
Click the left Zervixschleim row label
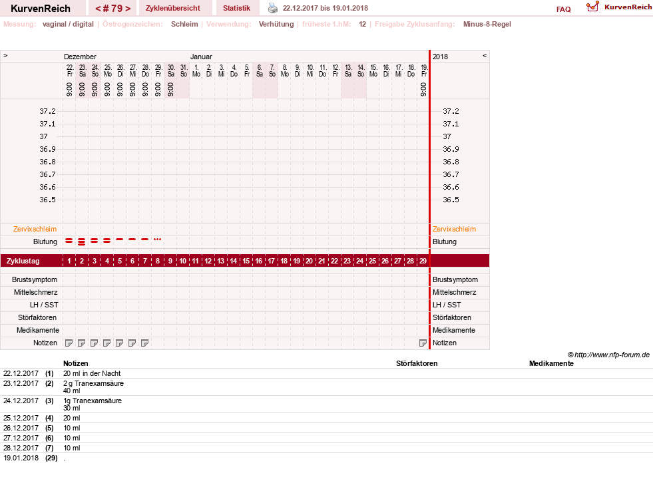[x=35, y=230]
